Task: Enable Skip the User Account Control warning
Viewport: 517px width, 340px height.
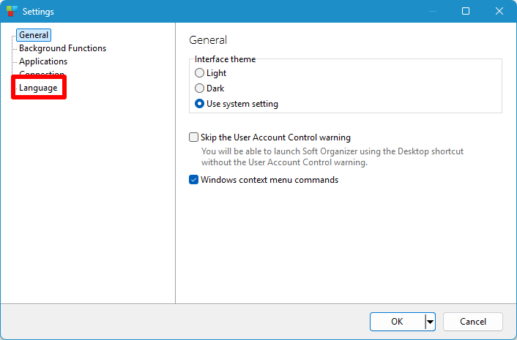Action: tap(194, 137)
